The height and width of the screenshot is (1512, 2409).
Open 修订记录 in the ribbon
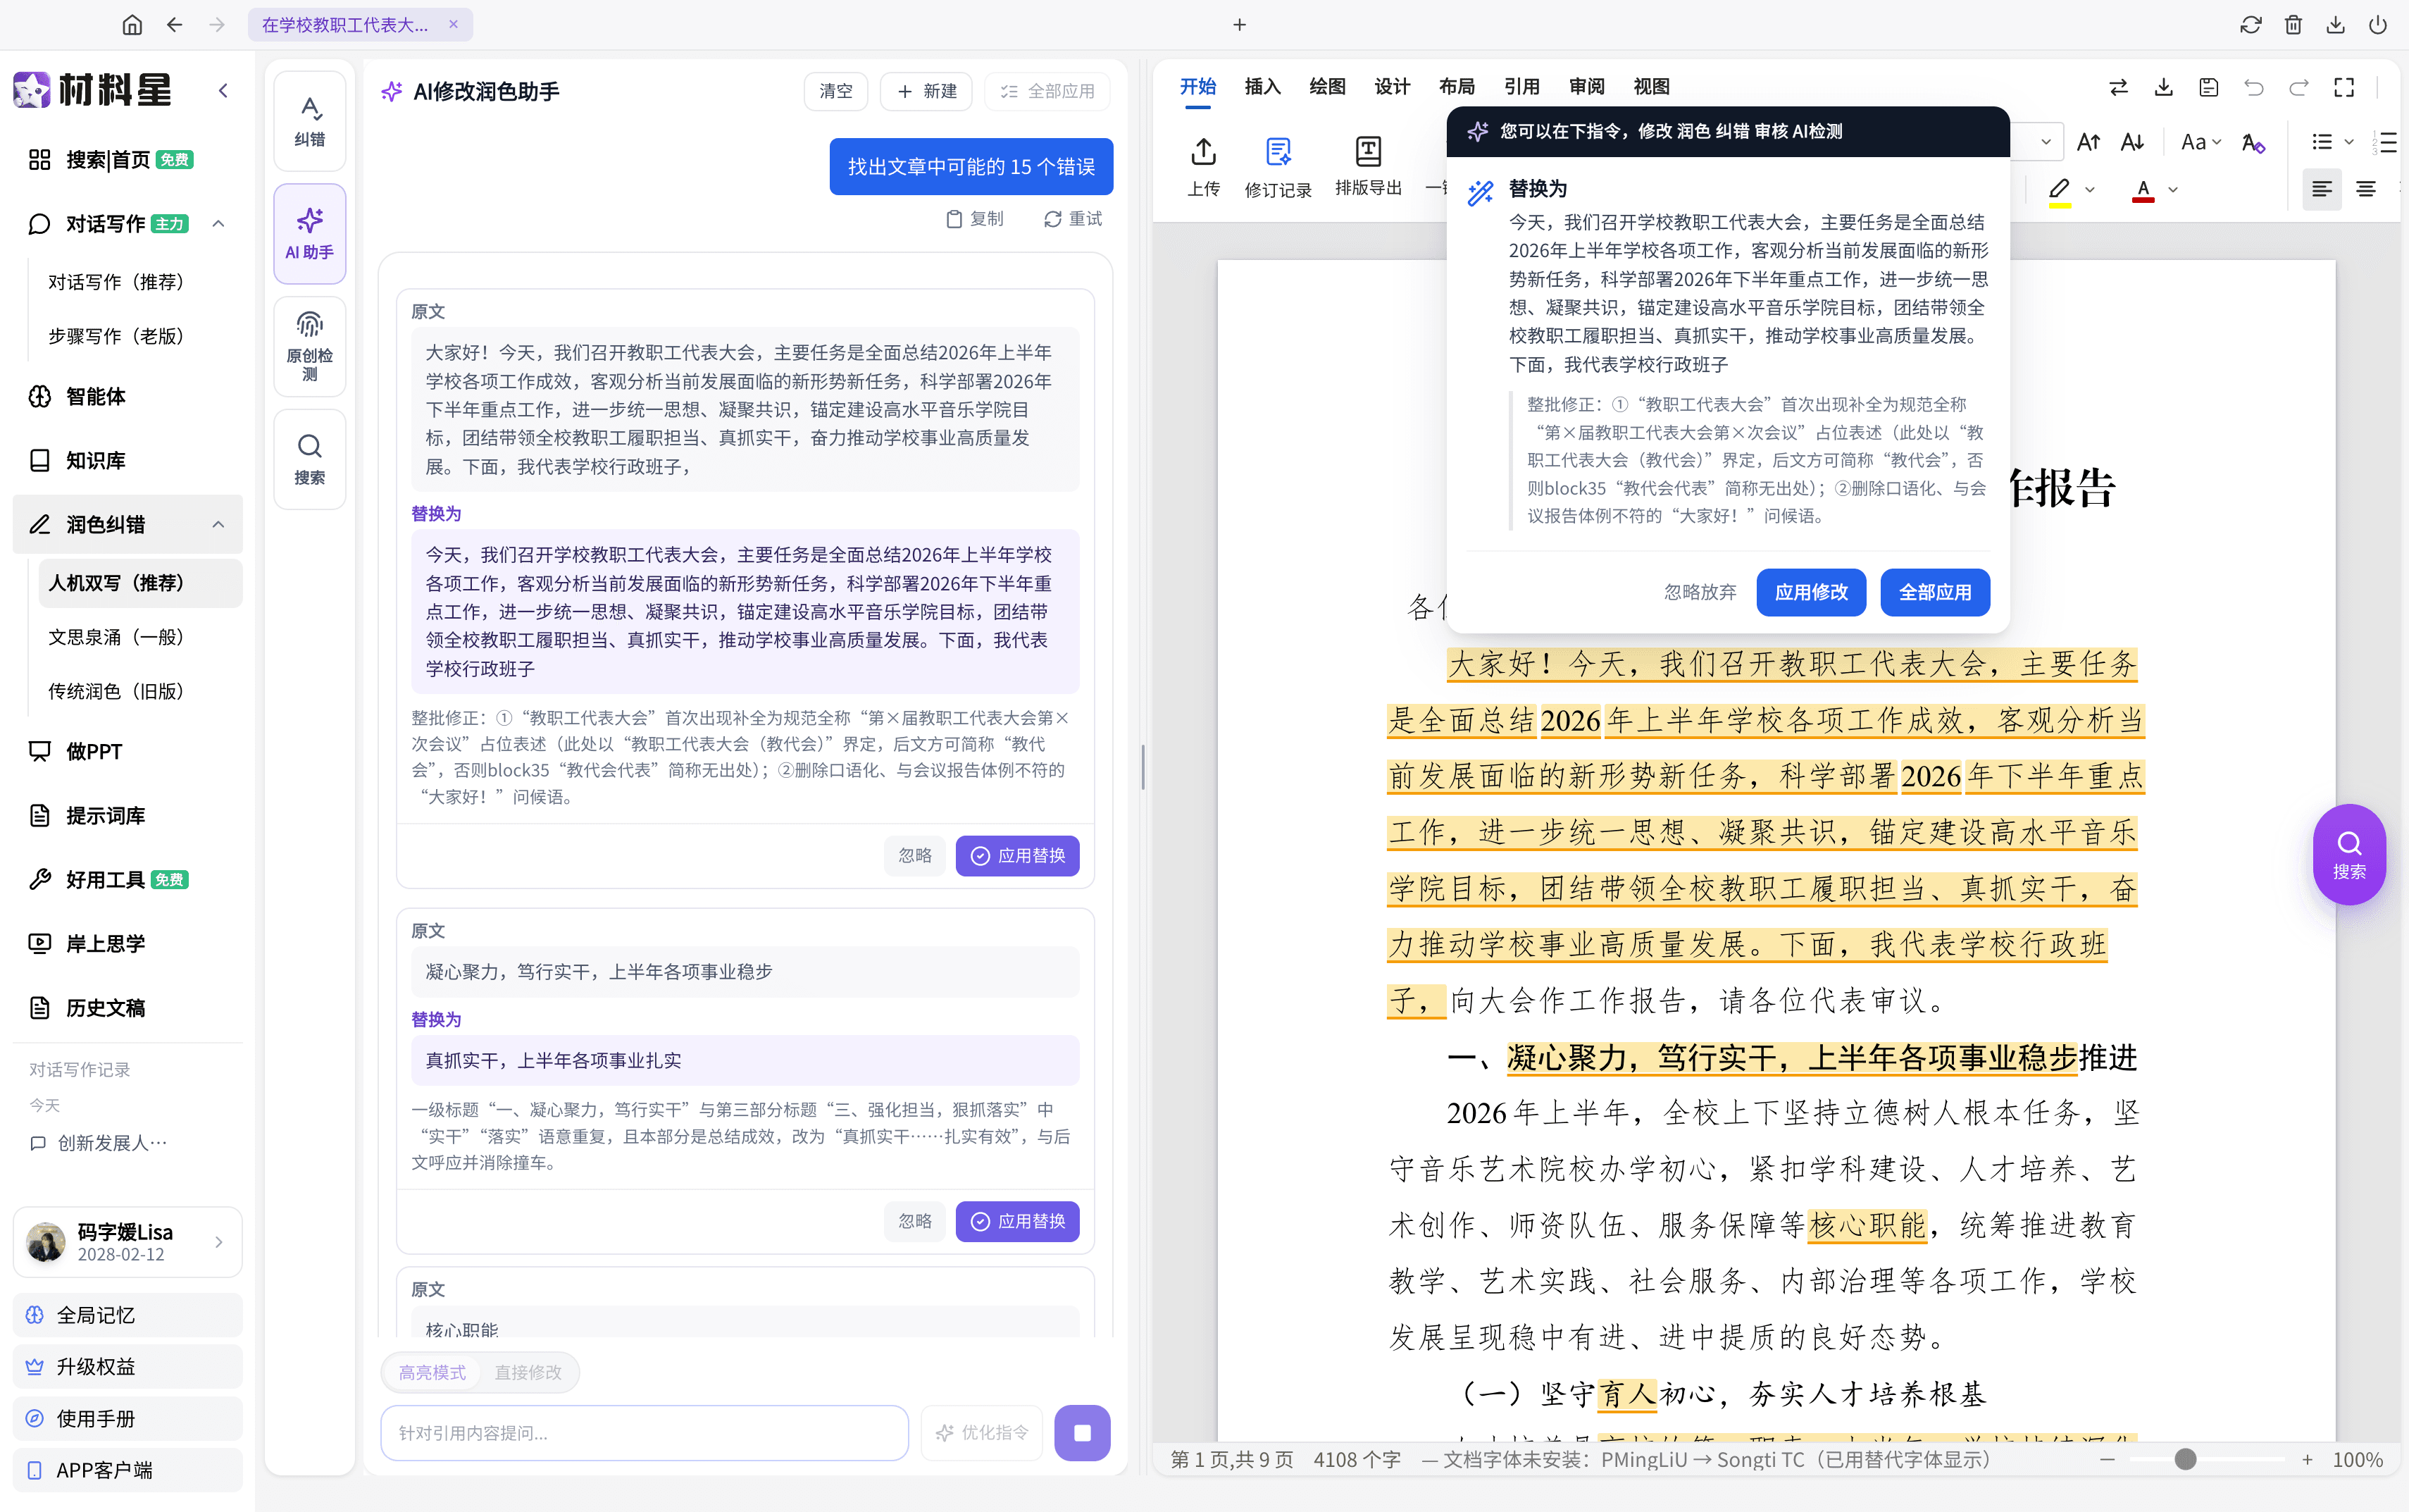tap(1278, 167)
